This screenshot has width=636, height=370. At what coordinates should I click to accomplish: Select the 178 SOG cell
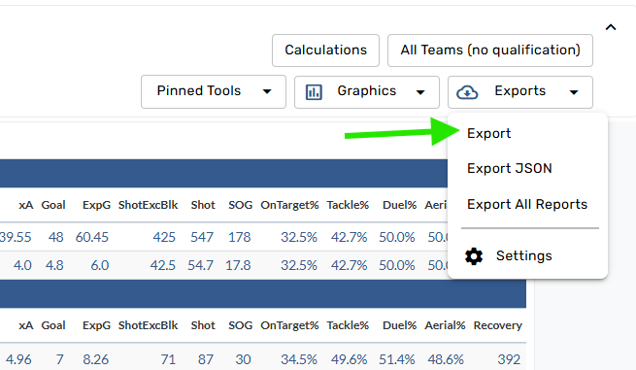[239, 237]
